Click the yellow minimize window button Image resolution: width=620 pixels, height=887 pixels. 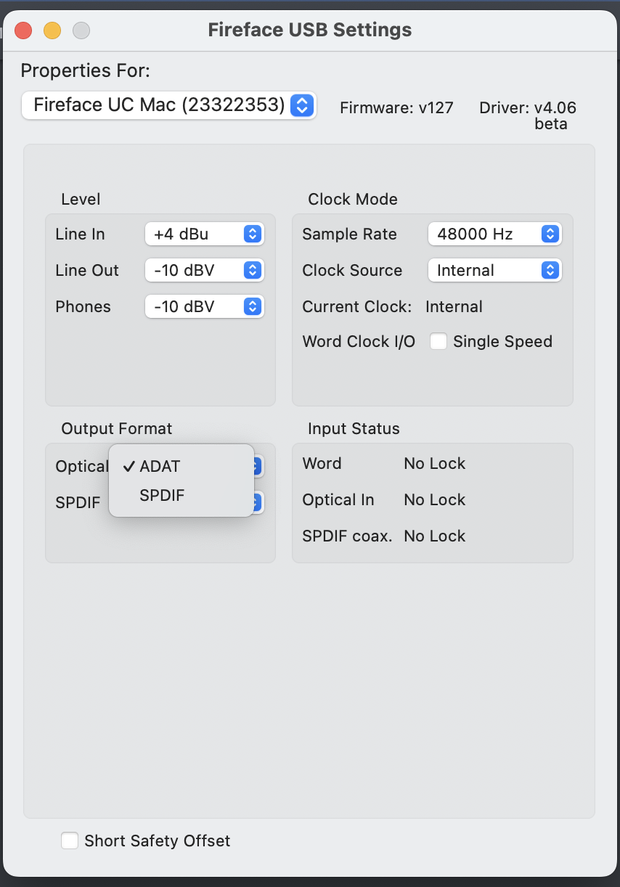[x=52, y=30]
